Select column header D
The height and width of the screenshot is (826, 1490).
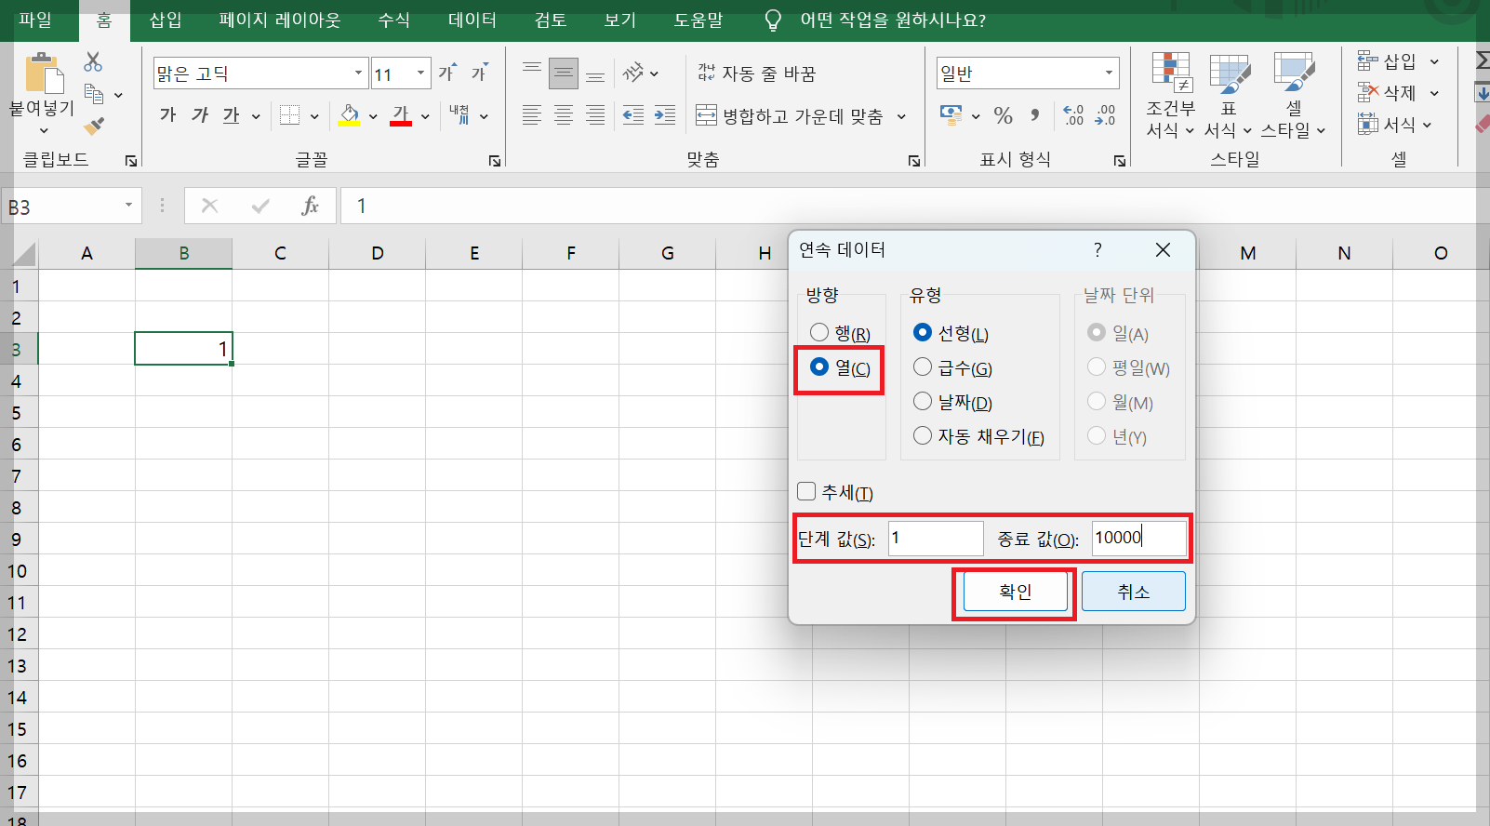pos(377,253)
